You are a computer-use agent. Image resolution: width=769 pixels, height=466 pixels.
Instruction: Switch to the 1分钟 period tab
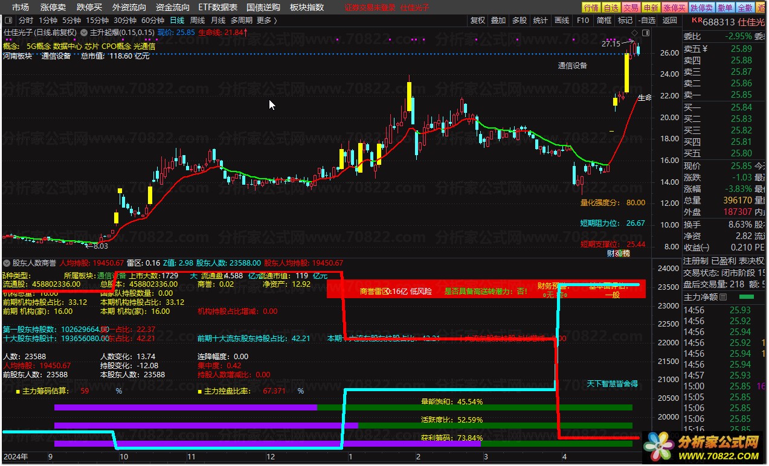coord(48,21)
